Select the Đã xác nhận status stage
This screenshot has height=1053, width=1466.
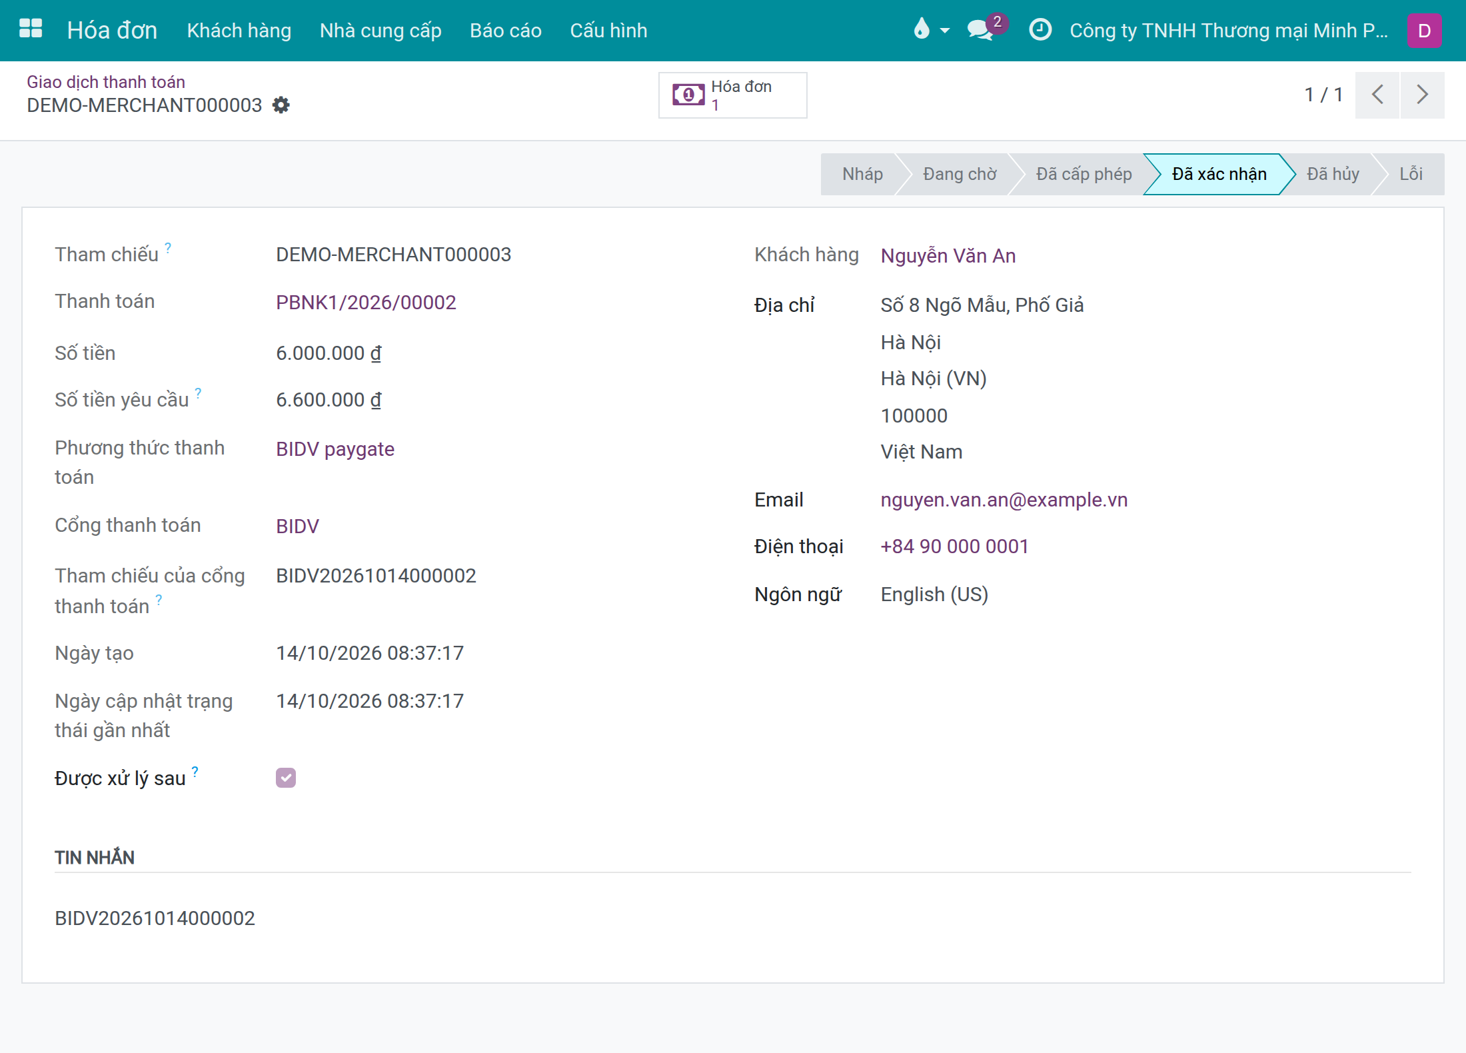pos(1219,174)
